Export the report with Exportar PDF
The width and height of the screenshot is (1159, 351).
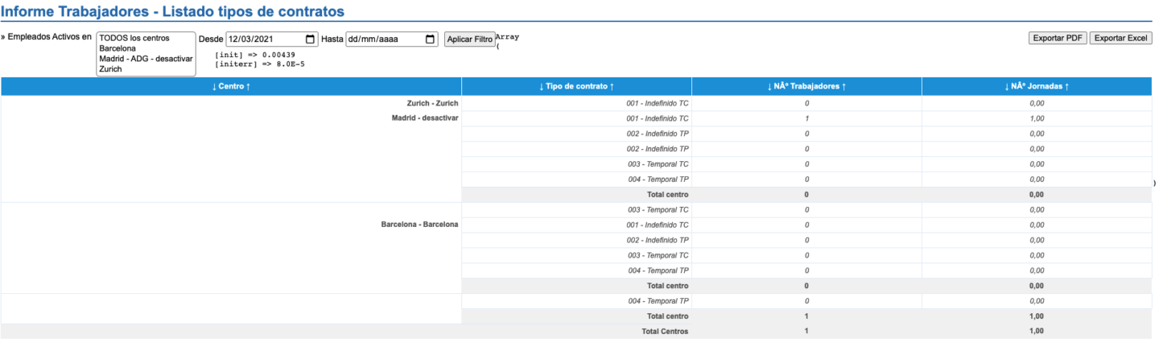click(x=1057, y=39)
